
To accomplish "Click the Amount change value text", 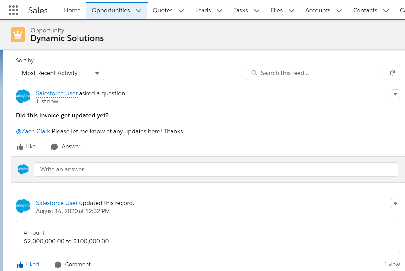I will 66,241.
